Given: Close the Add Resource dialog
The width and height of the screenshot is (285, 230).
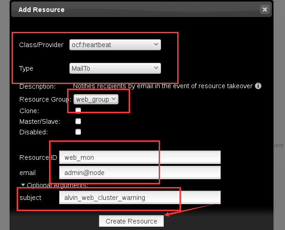Looking at the screenshot, I should coord(265,9).
